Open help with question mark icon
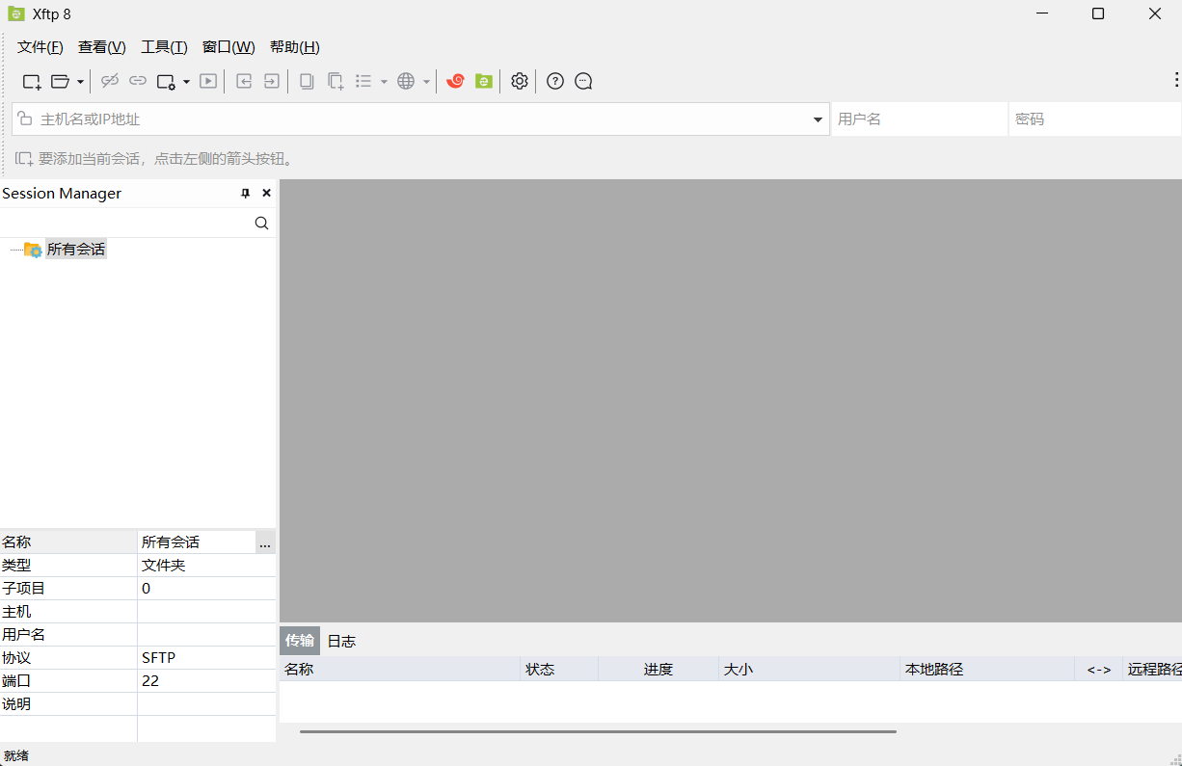This screenshot has height=766, width=1182. pos(555,81)
